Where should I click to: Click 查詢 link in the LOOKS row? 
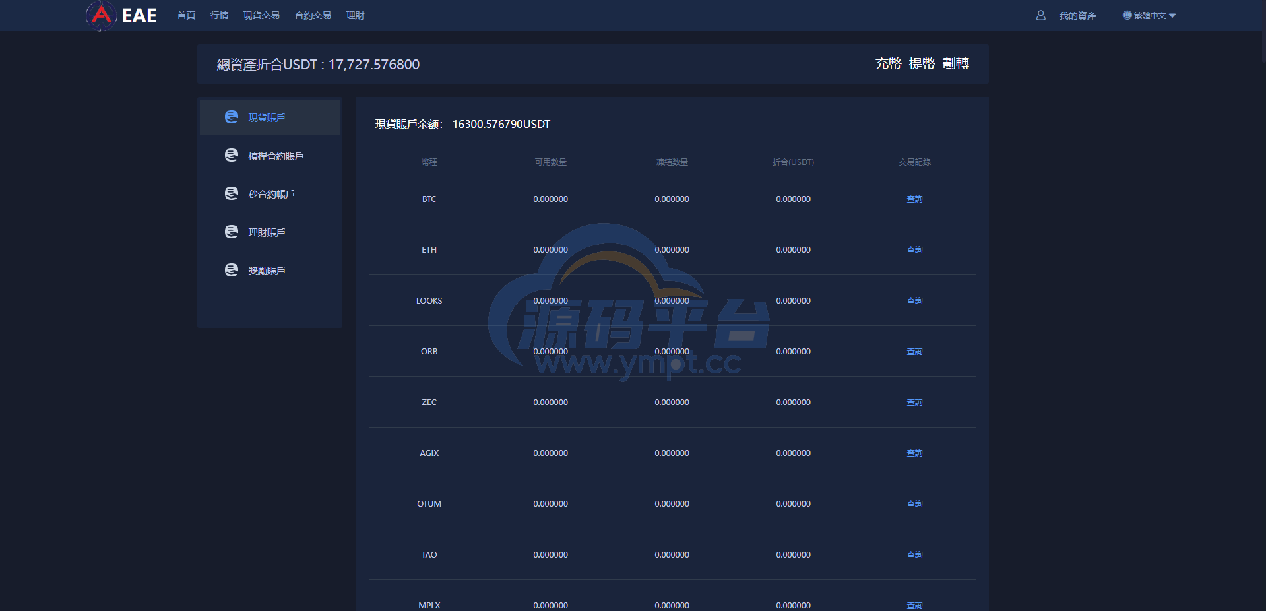(914, 301)
